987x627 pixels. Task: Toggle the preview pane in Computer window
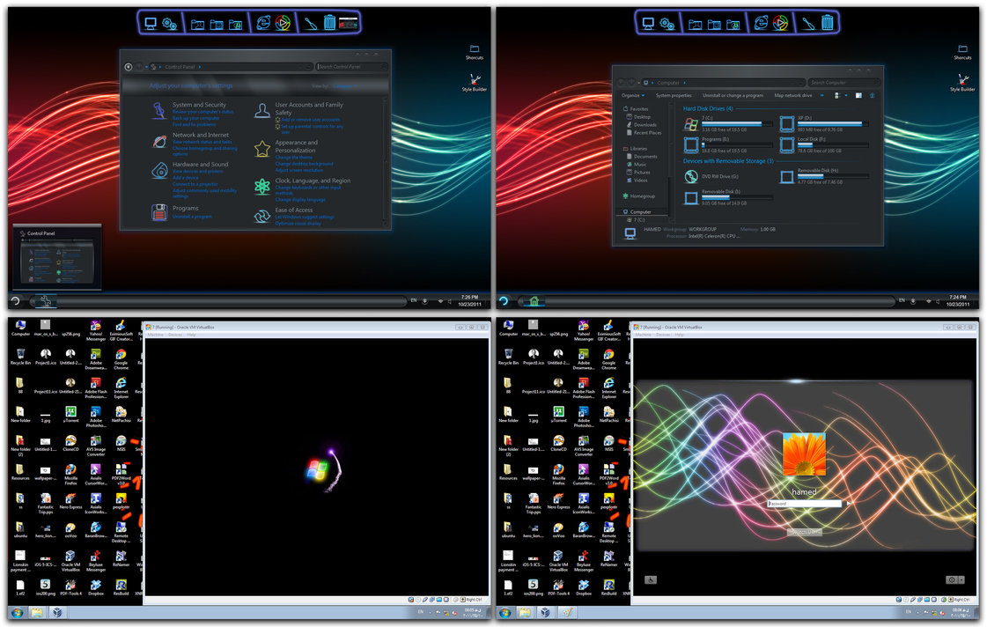[x=858, y=96]
